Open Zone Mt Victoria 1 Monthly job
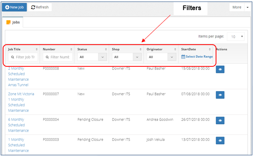253x156 pixels. (x=21, y=102)
